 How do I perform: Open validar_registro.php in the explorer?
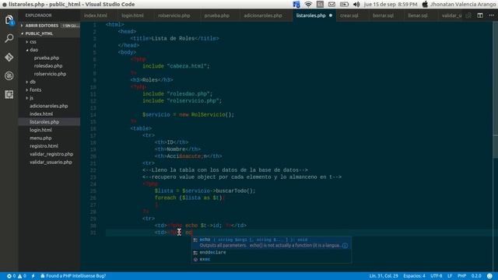click(51, 154)
